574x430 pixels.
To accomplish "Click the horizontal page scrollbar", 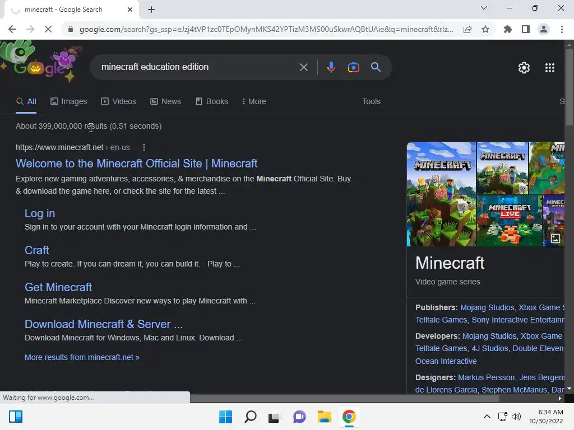I will [344, 399].
